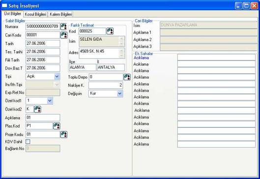Viewport: 260px width, 179px height.
Task: Open the Kalem Bilgileri tab
Action: [x=60, y=14]
